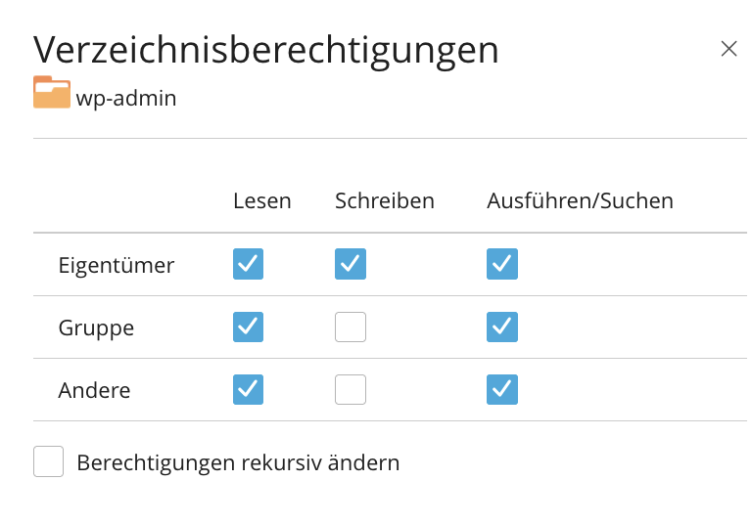The width and height of the screenshot is (752, 524).
Task: Toggle Ausführen/Suchen for Gruppe
Action: [502, 327]
